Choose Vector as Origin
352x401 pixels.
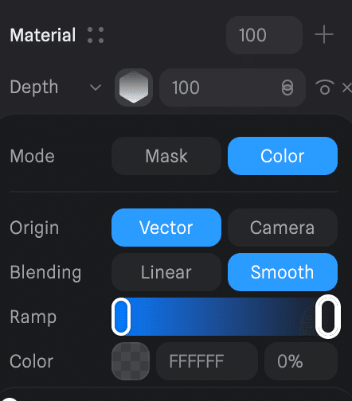[166, 228]
